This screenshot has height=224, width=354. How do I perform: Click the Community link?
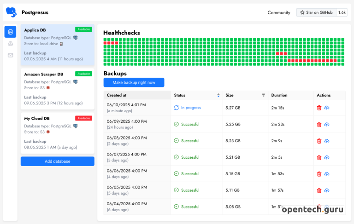point(279,12)
